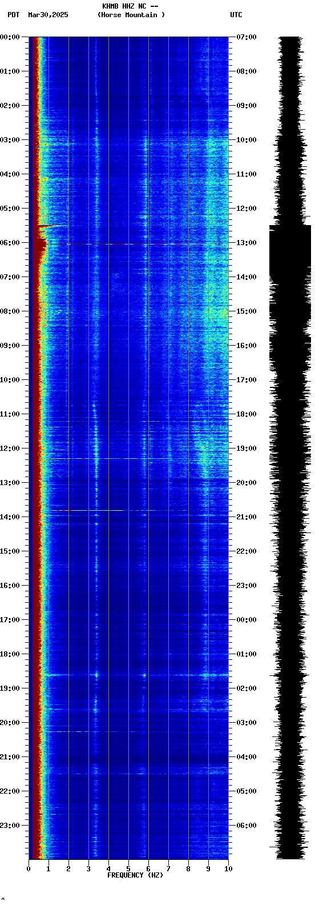The width and height of the screenshot is (315, 905).
Task: Click the frequency axis tick label '3'
Action: pyautogui.click(x=88, y=869)
